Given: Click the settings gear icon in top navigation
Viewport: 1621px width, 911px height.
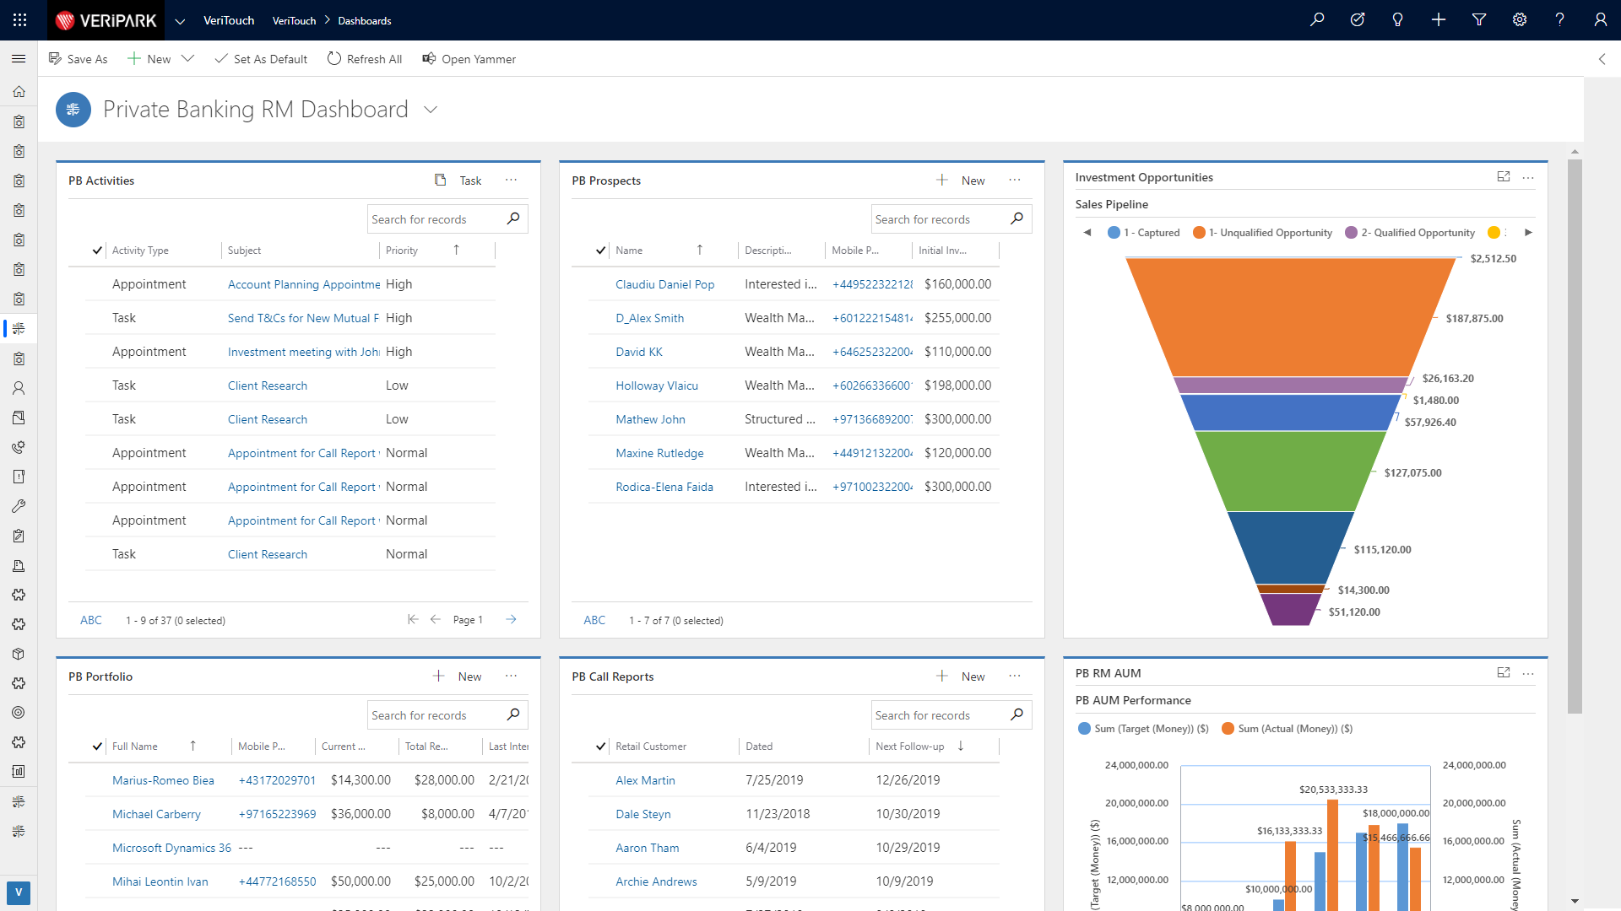Looking at the screenshot, I should [1519, 20].
